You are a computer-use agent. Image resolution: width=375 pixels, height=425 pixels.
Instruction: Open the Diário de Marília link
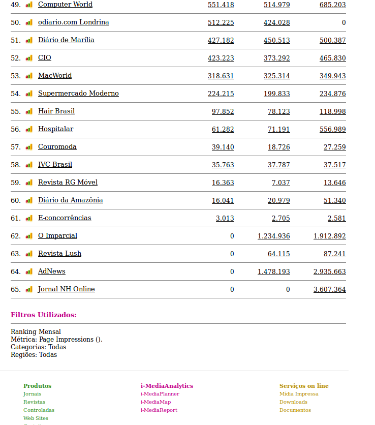point(66,40)
